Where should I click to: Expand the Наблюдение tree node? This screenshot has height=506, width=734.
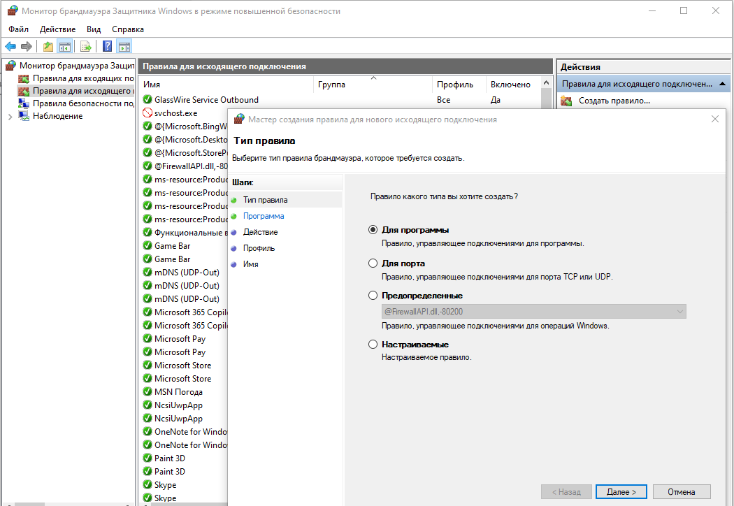click(x=10, y=117)
